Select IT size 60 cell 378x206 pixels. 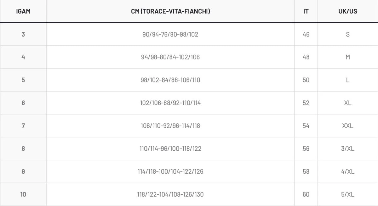306,194
